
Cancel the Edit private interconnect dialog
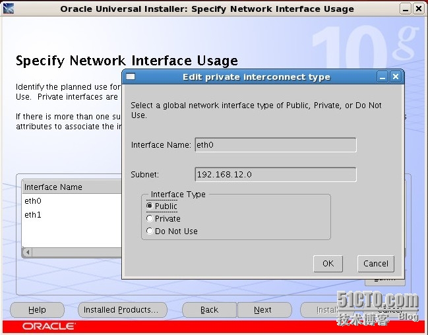coord(376,264)
